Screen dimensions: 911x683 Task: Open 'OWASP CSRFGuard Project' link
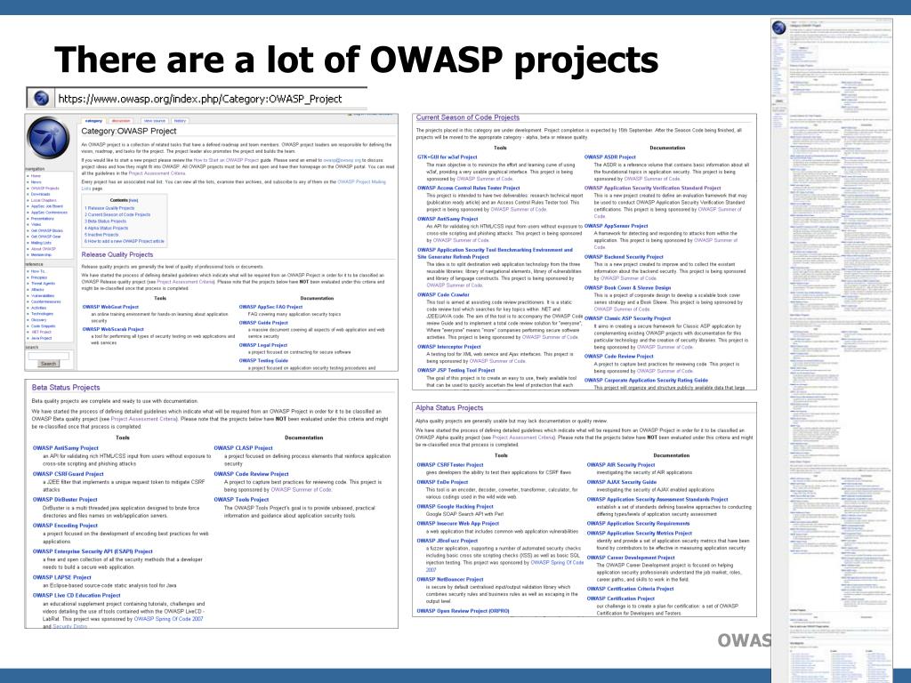(68, 474)
